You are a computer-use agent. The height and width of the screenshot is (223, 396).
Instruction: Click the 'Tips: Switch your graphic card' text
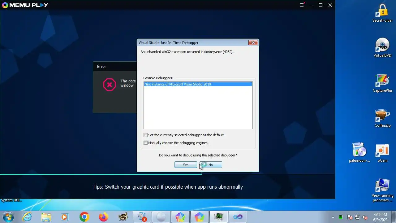168,187
